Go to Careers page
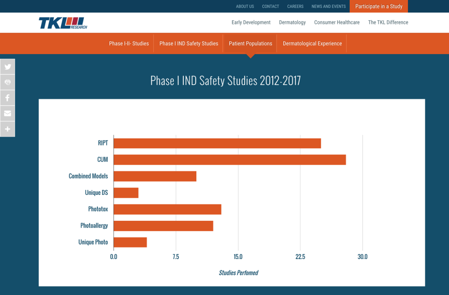Viewport: 449px width, 295px height. [295, 6]
